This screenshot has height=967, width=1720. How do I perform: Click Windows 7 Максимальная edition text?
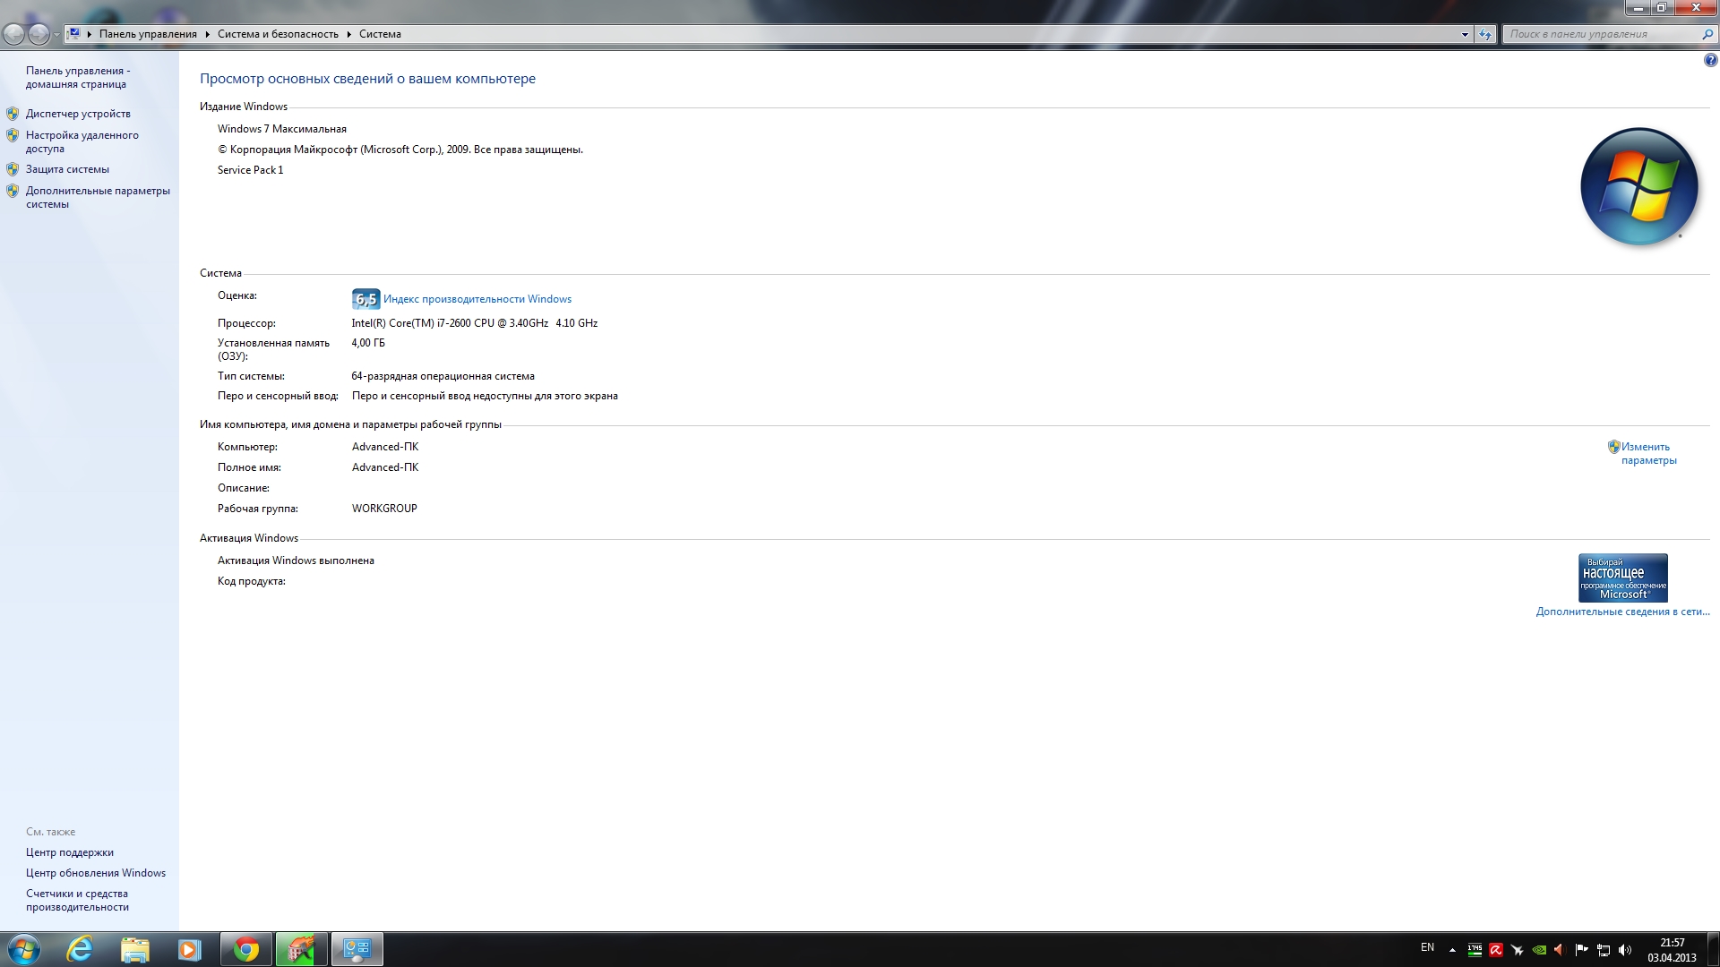click(282, 129)
